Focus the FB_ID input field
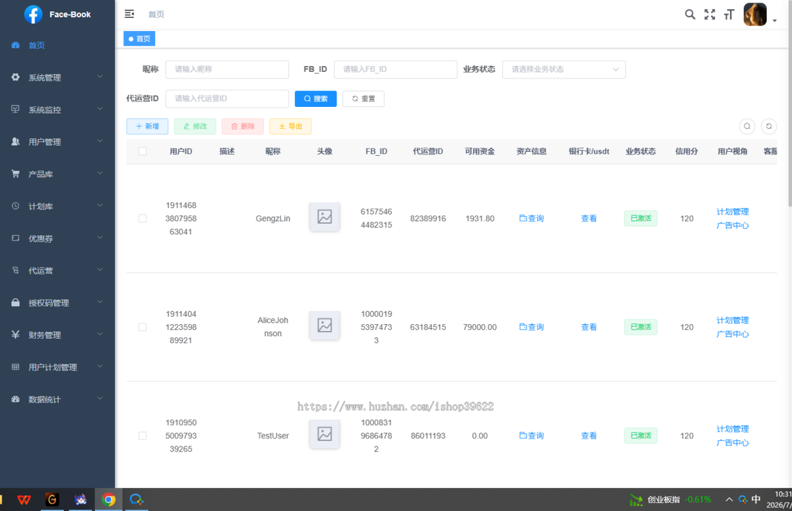 click(395, 69)
